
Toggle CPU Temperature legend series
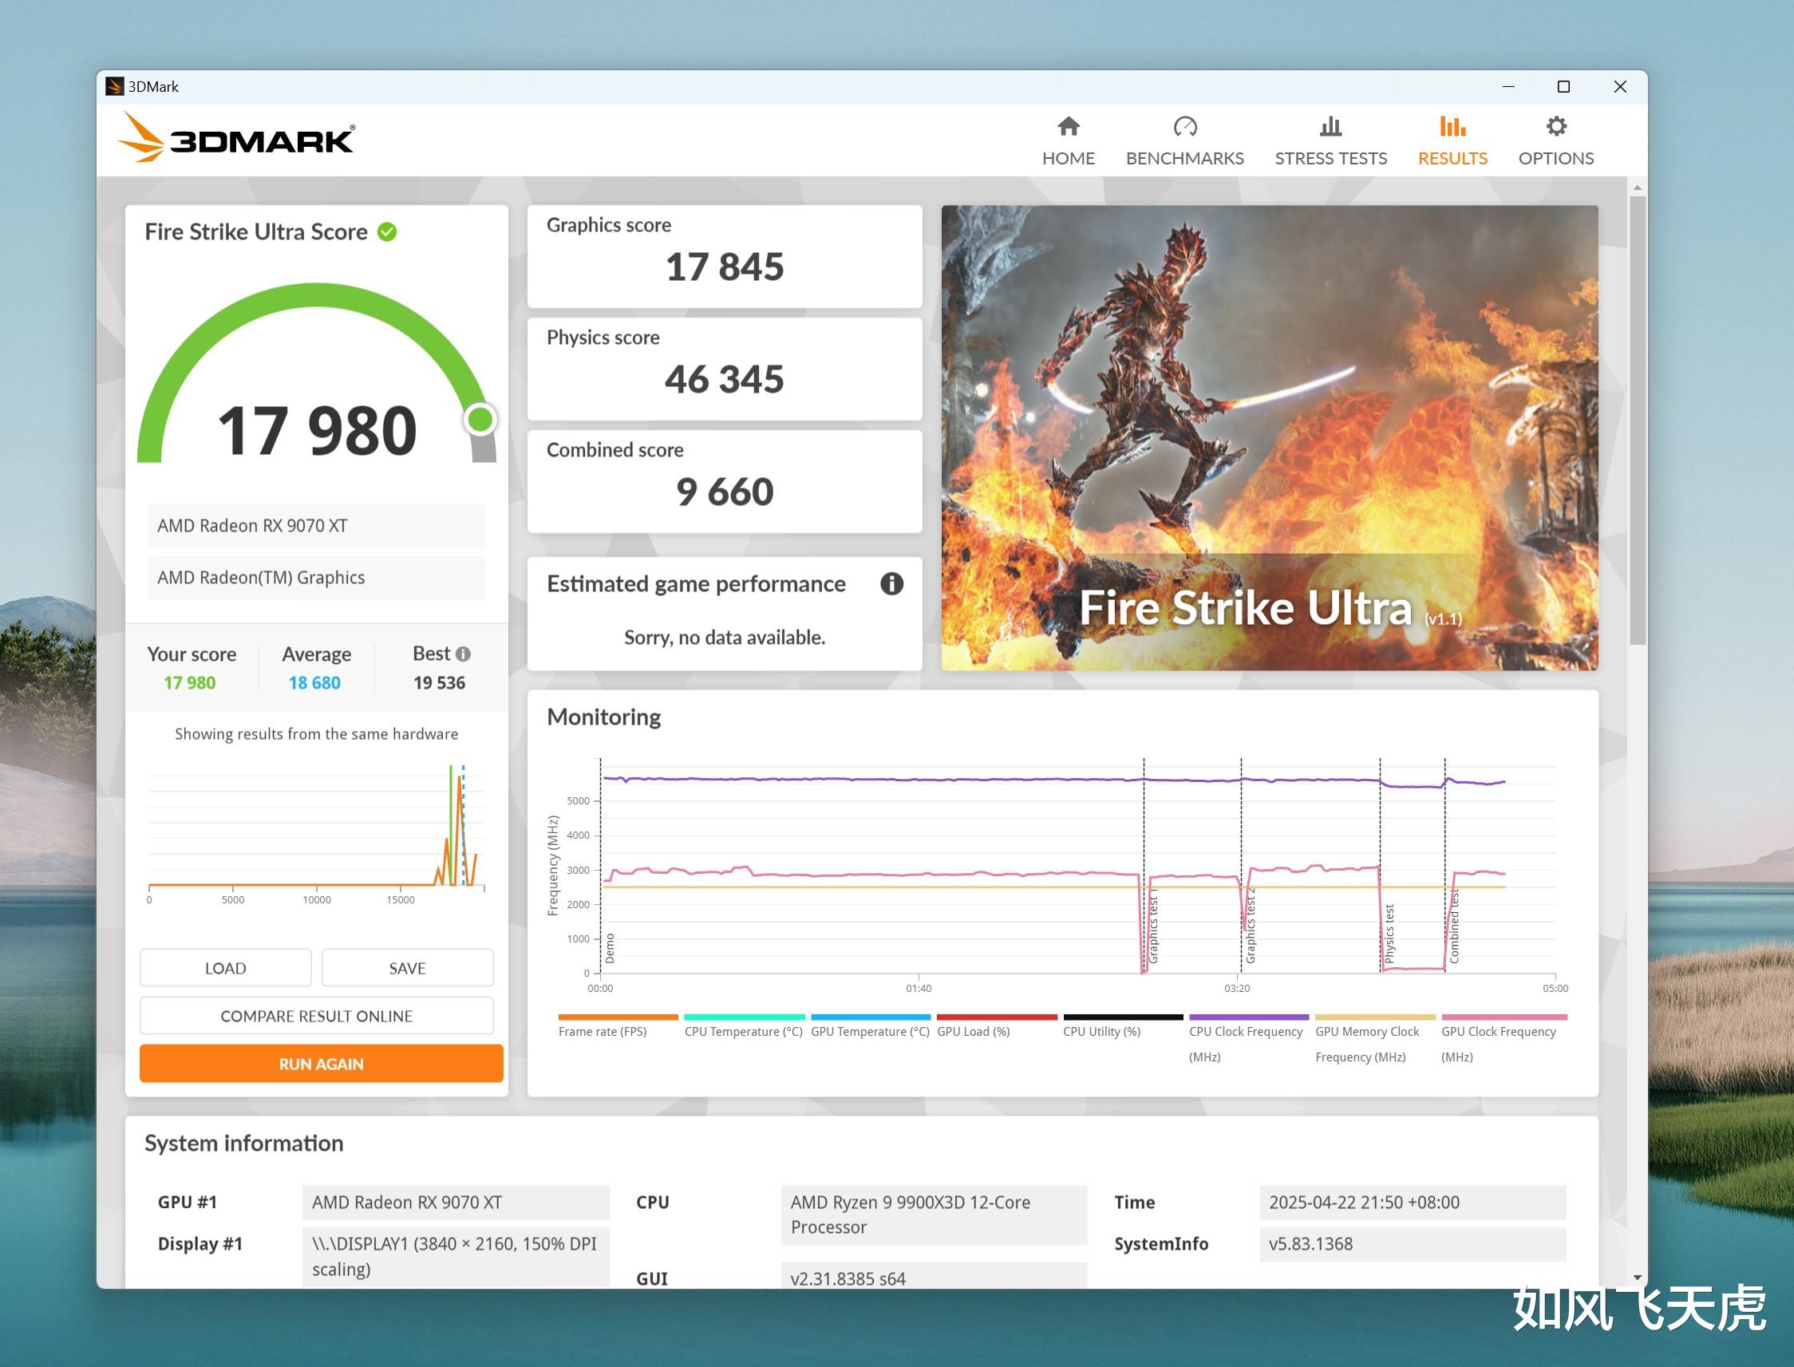coord(744,1025)
